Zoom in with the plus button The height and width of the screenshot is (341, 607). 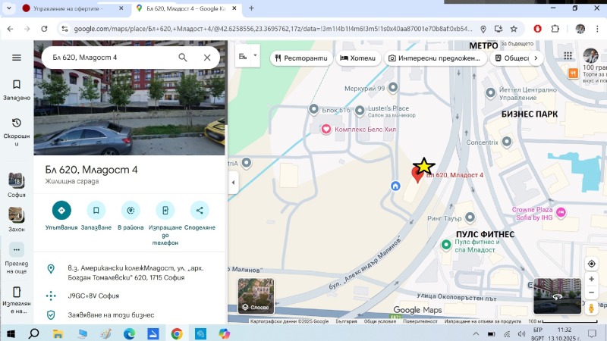[591, 278]
